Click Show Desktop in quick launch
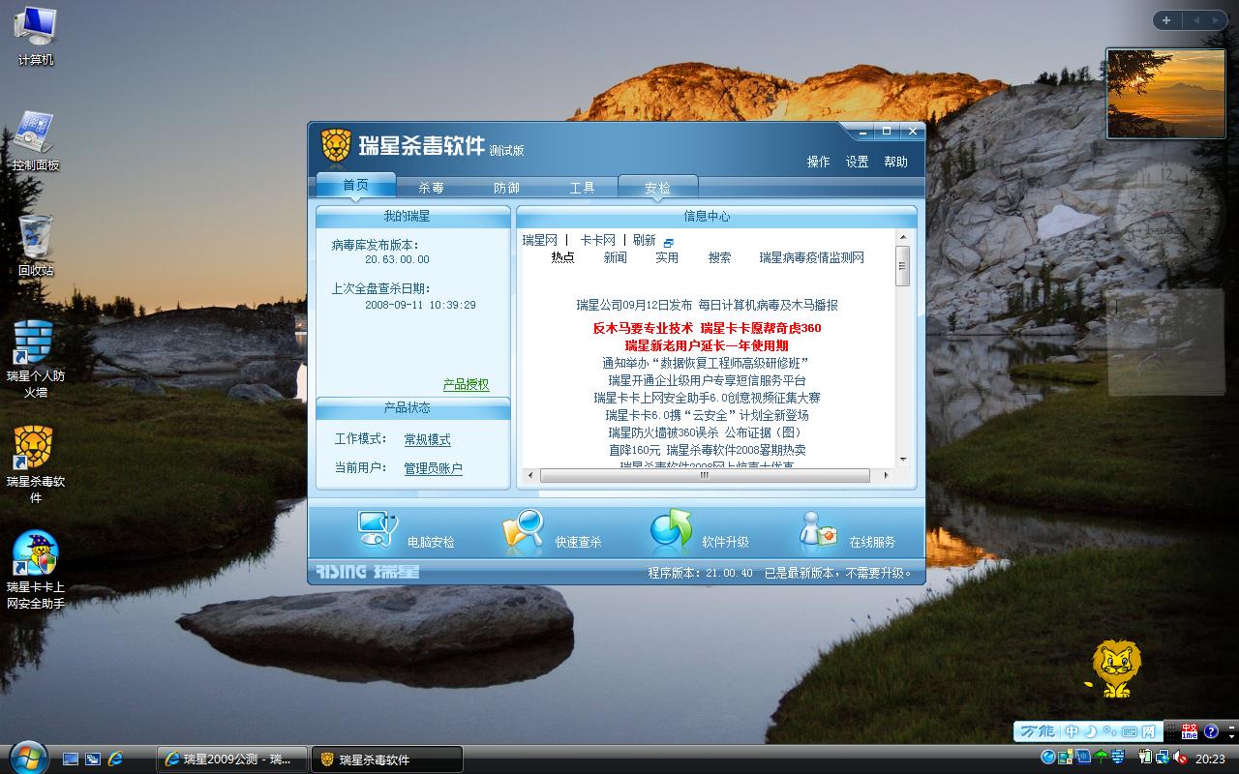This screenshot has width=1239, height=774. pyautogui.click(x=71, y=759)
